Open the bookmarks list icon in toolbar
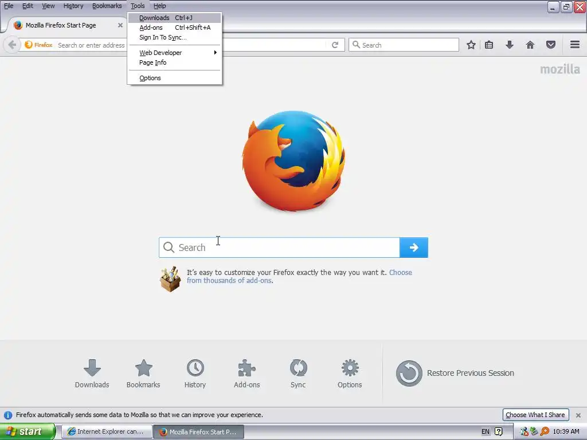 (x=489, y=45)
